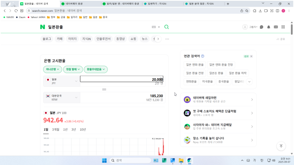Click related search 미국환율

pos(207,82)
